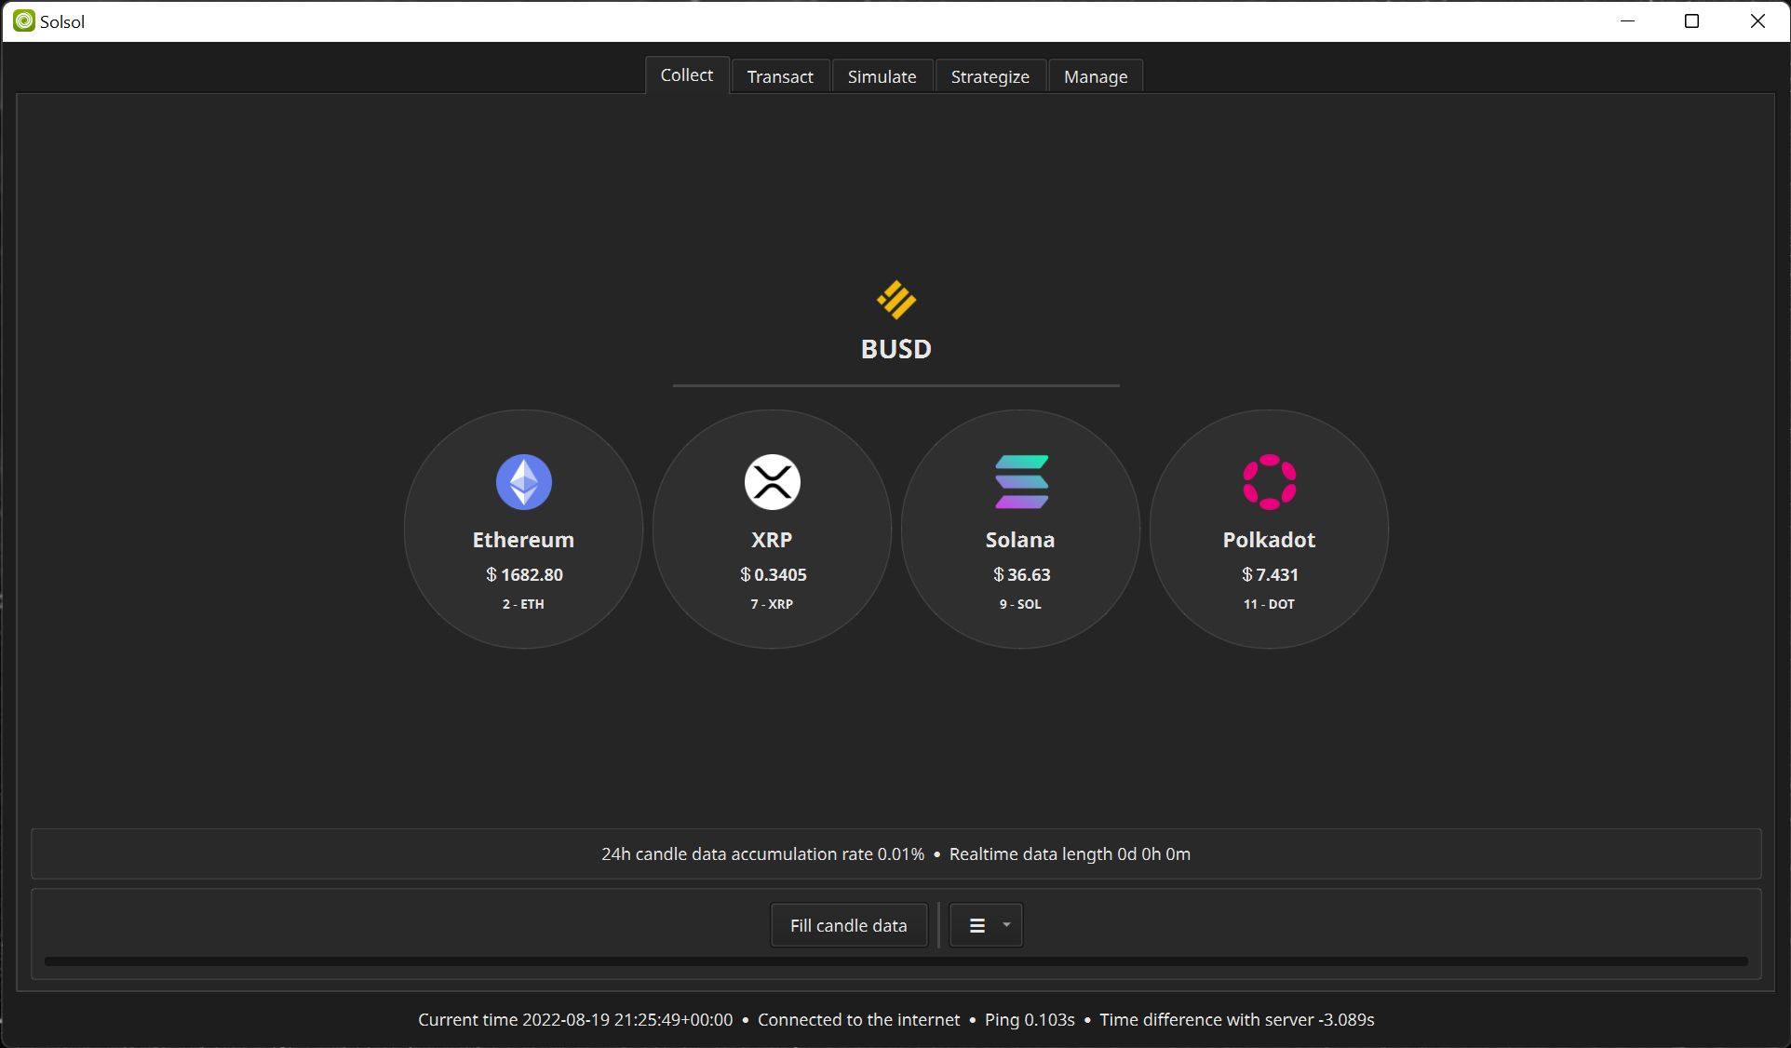Click the Ethereum name label
1791x1048 pixels.
click(x=523, y=540)
